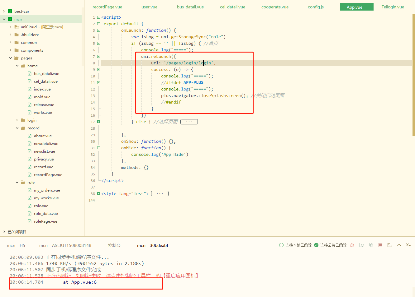415x297 pixels.
Task: Click the red debug bug icon
Action: pyautogui.click(x=352, y=245)
